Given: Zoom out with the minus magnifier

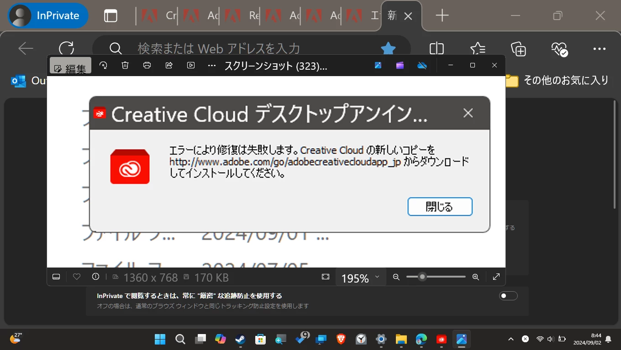Looking at the screenshot, I should [x=396, y=277].
